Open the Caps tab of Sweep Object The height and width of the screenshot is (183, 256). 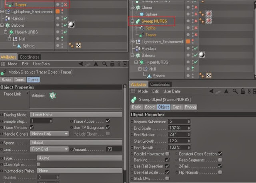[x=177, y=107]
